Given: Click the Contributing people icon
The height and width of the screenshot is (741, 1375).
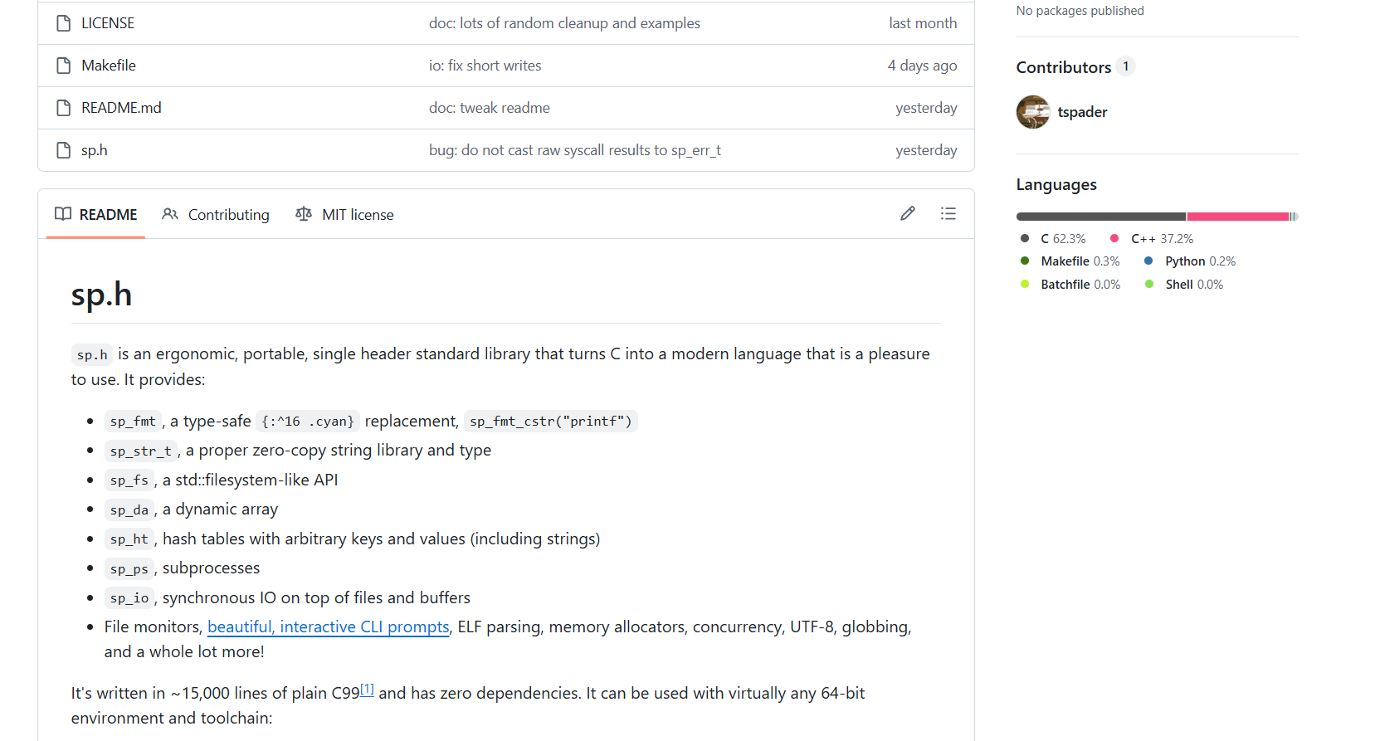Looking at the screenshot, I should [170, 214].
